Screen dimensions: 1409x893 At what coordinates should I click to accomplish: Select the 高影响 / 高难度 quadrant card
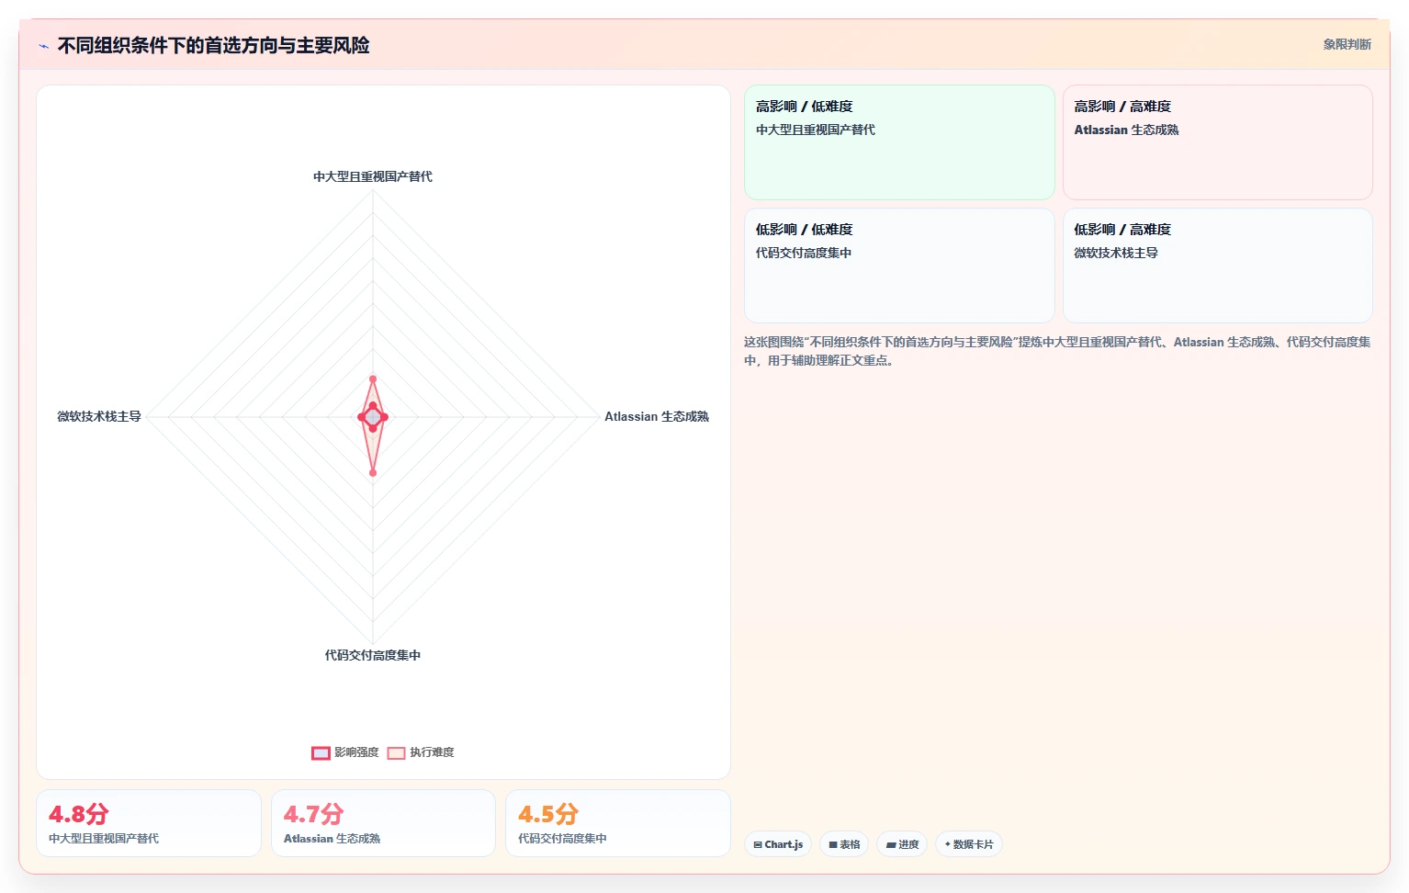point(1218,142)
